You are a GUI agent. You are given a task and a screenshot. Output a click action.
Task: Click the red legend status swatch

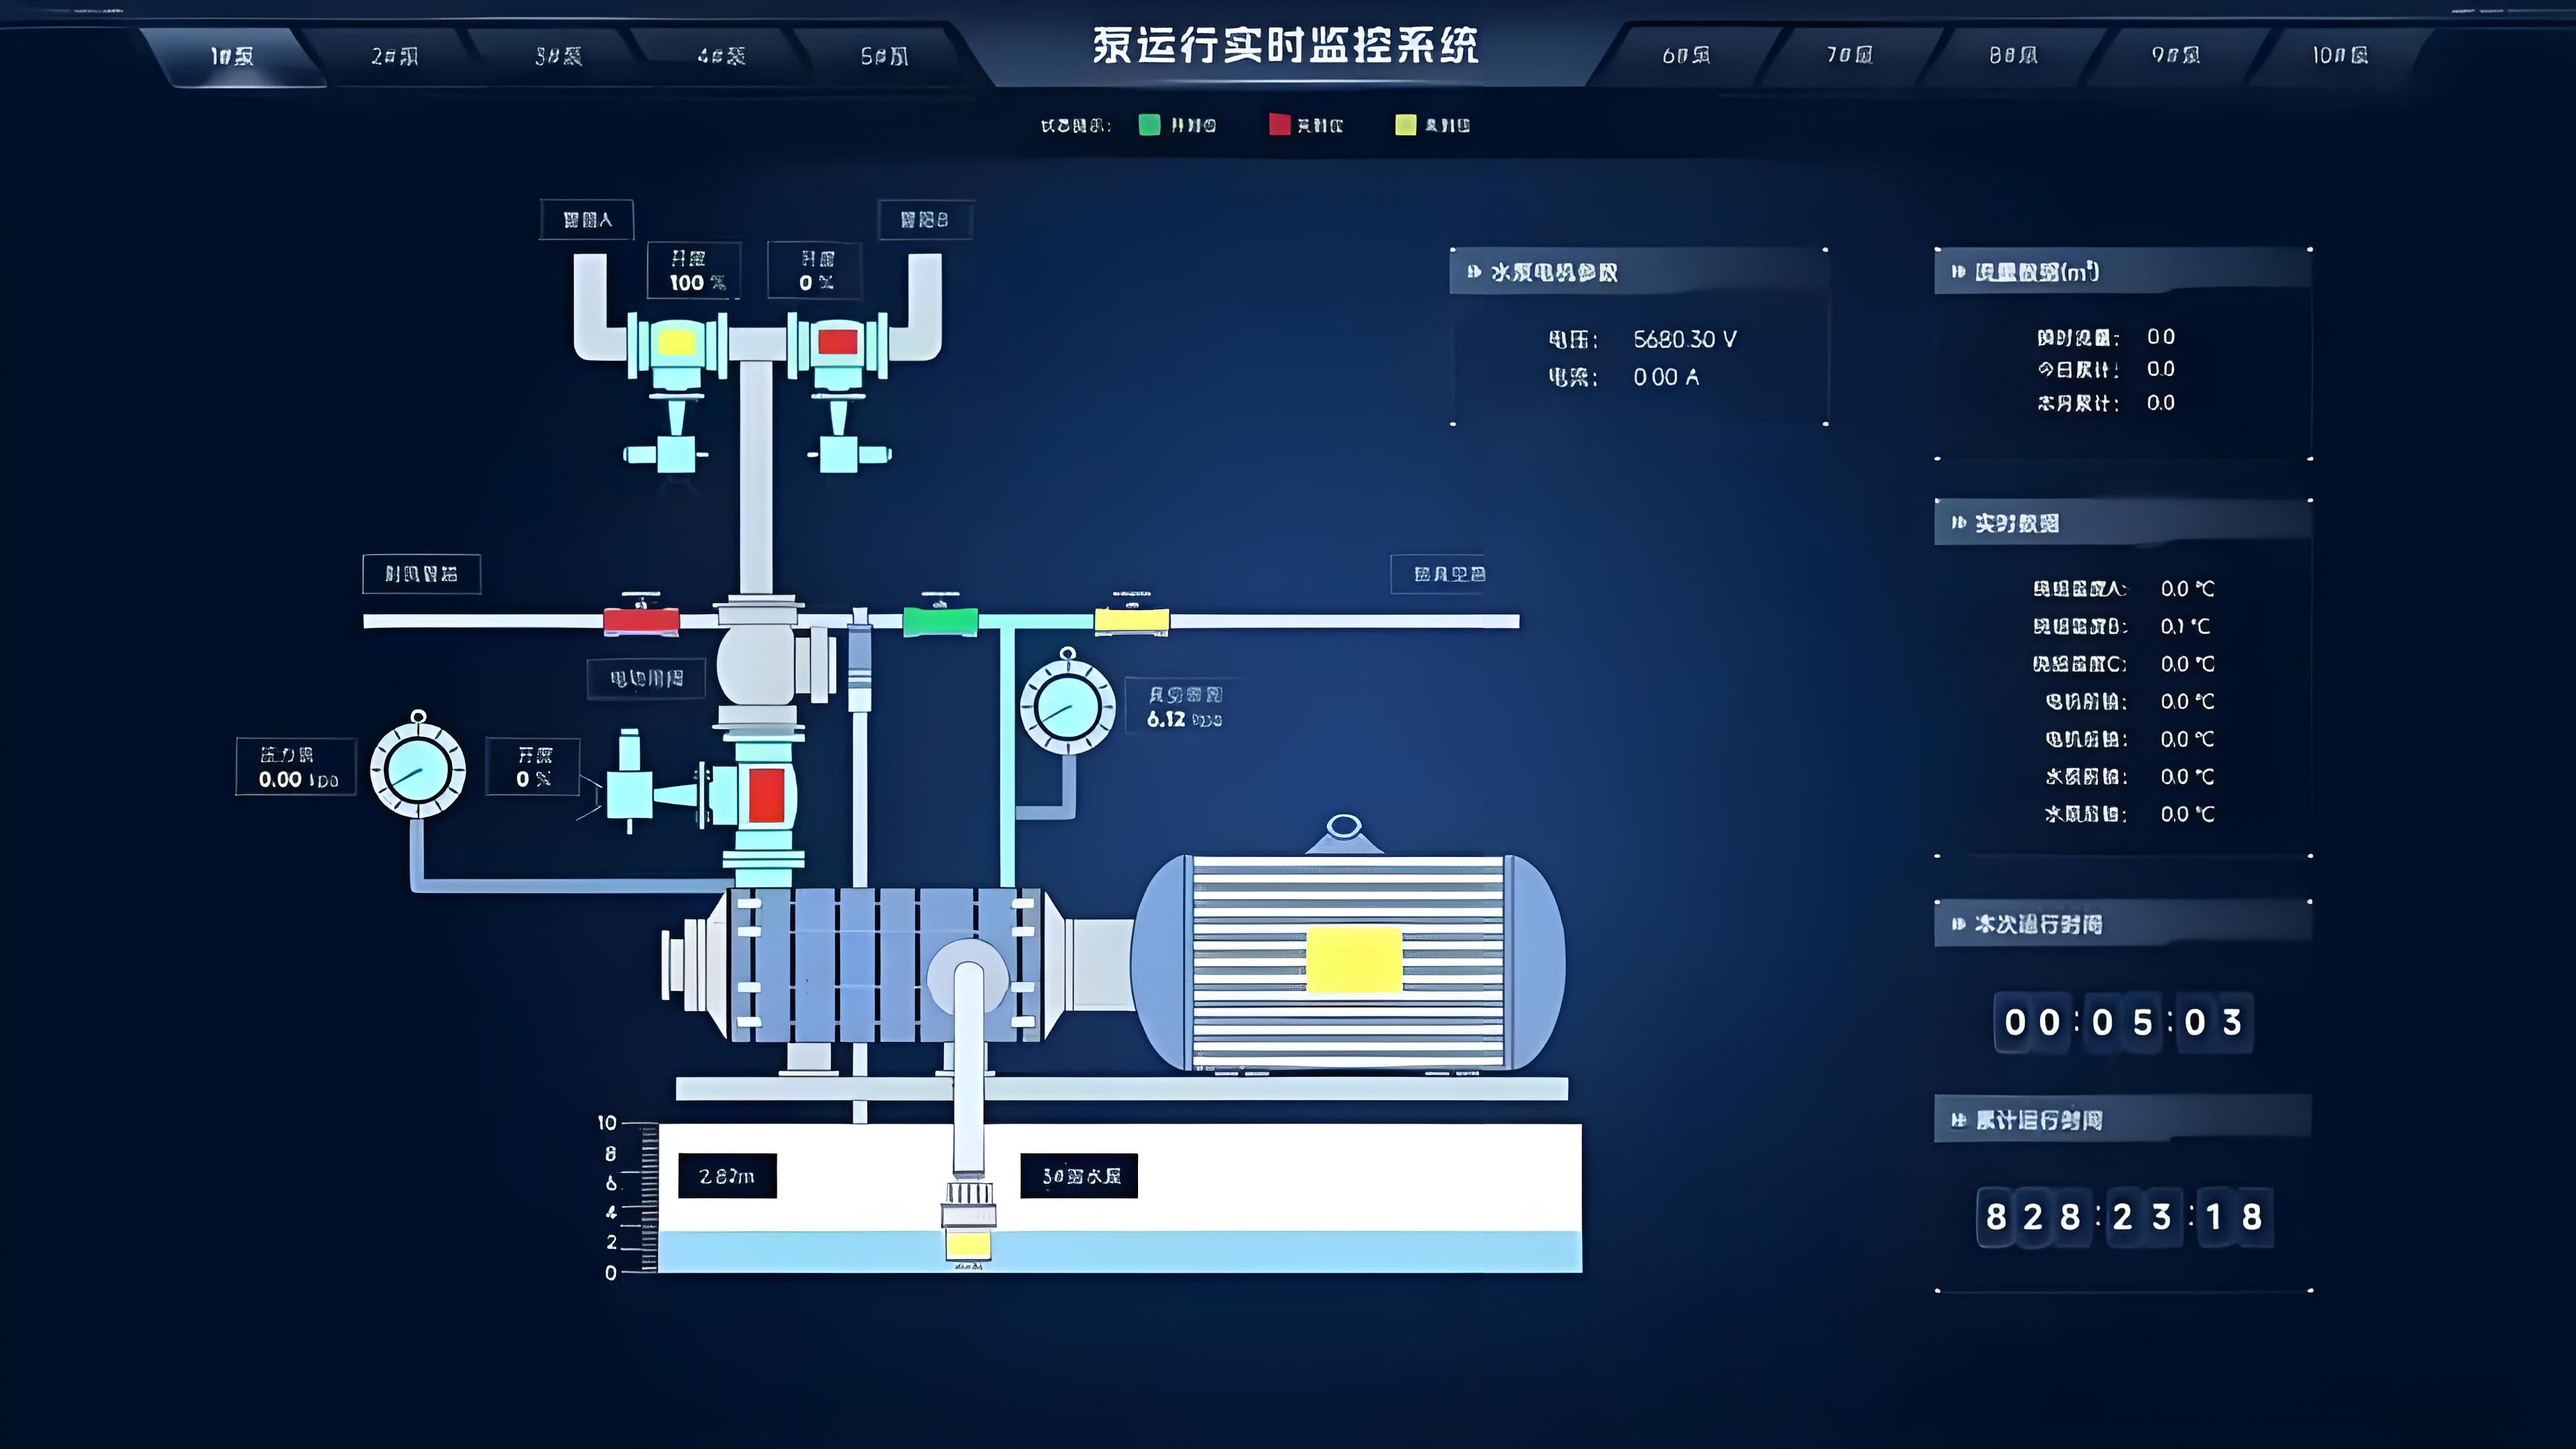[1279, 125]
